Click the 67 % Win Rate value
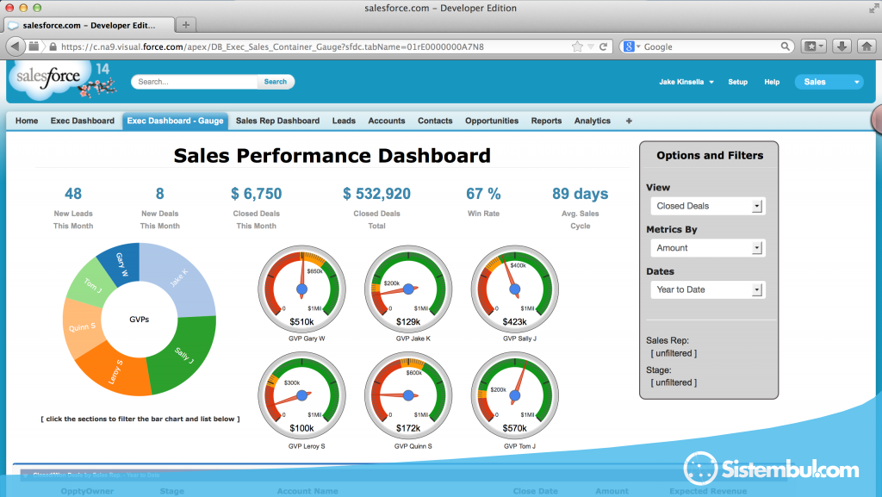 click(483, 194)
